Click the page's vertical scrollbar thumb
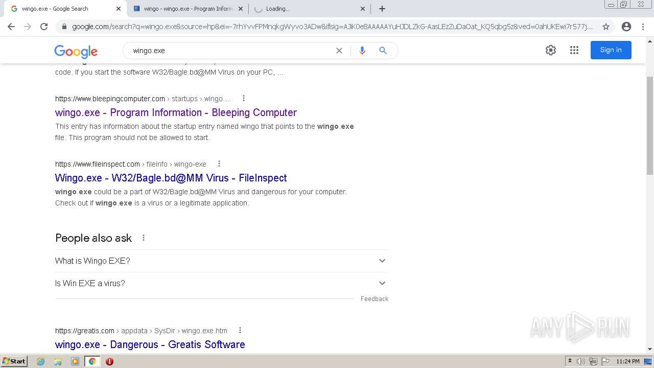This screenshot has width=654, height=368. (x=650, y=126)
